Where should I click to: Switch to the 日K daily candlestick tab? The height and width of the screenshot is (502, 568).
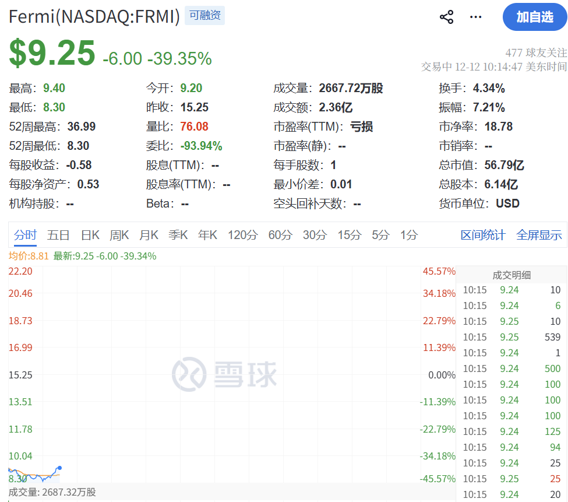pyautogui.click(x=90, y=235)
